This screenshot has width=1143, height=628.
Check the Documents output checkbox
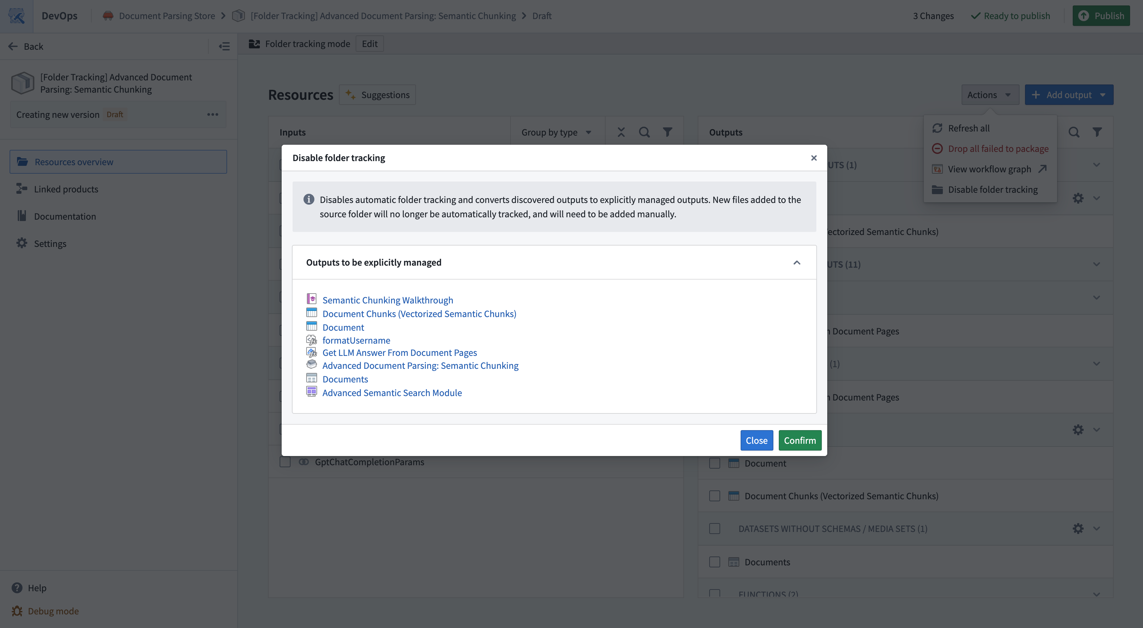[x=714, y=562]
